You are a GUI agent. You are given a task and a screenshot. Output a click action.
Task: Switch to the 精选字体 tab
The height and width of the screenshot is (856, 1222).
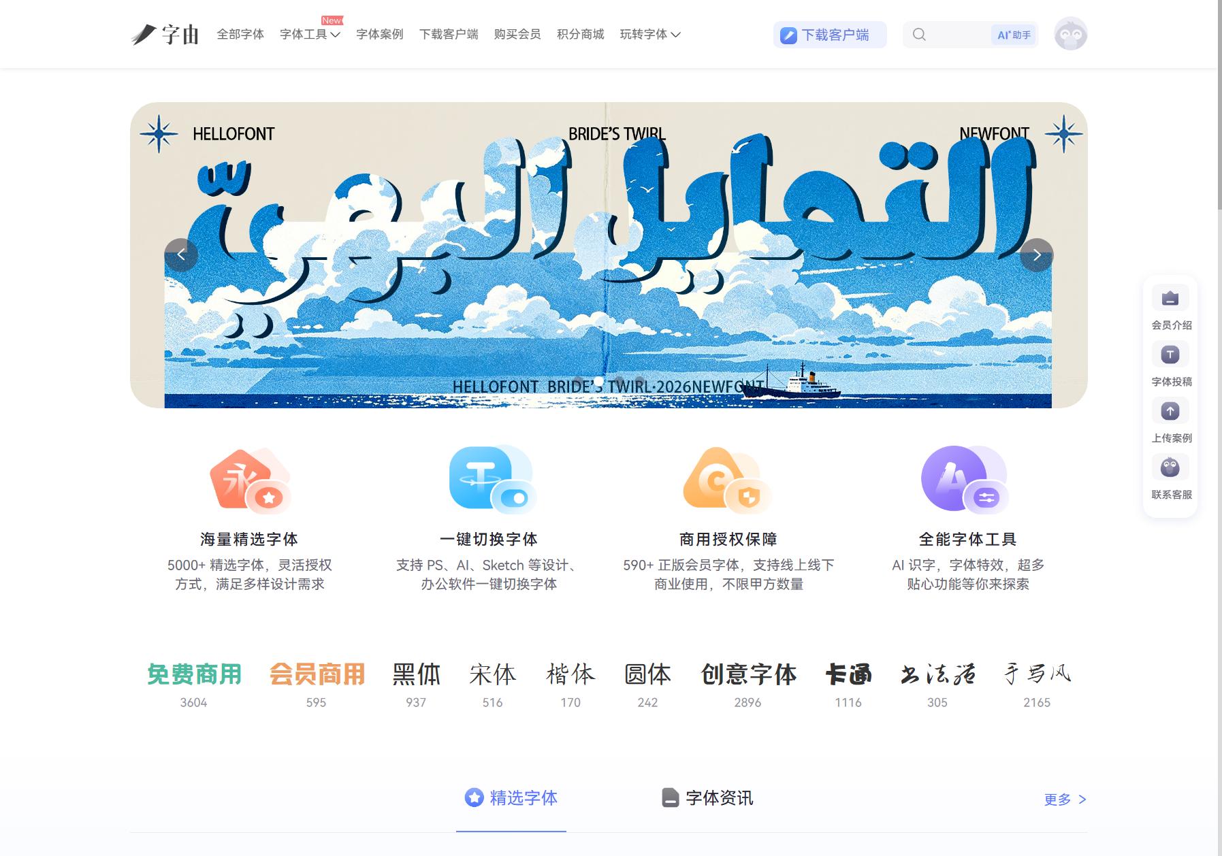[x=511, y=797]
